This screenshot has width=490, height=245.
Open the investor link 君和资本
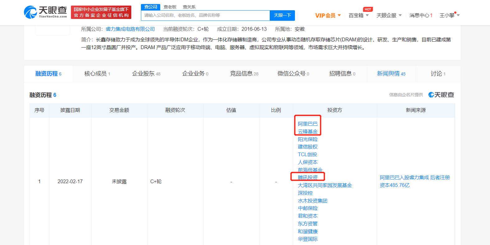[308, 216]
